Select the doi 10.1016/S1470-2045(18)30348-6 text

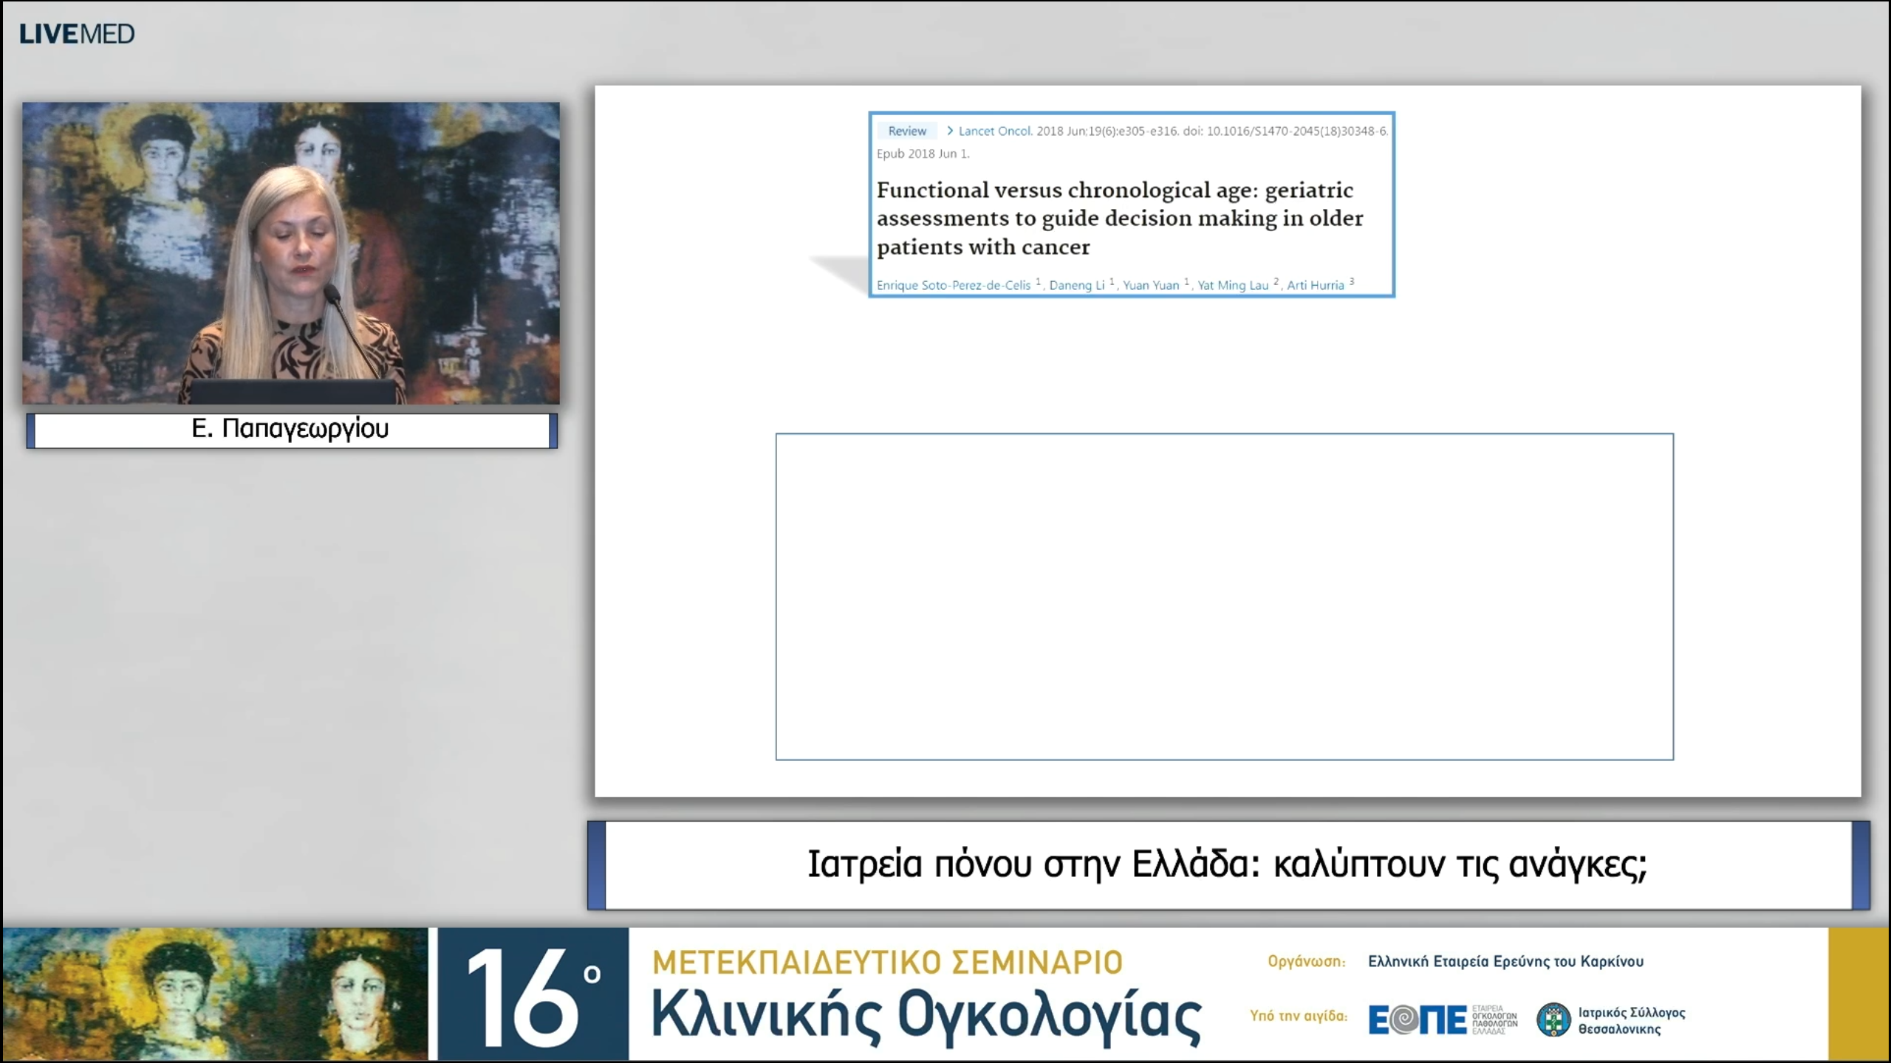tap(1297, 131)
